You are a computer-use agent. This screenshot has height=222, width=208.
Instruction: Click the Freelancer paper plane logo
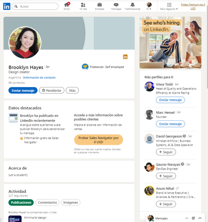pyautogui.click(x=85, y=67)
